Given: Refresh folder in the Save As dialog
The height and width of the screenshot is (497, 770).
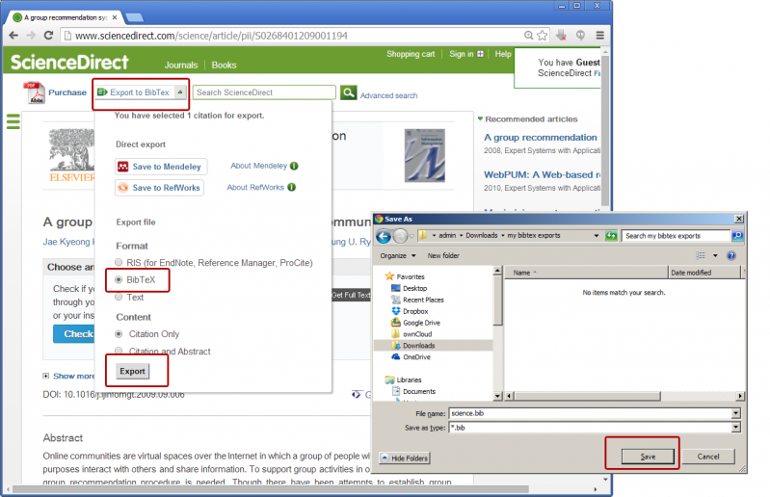Looking at the screenshot, I should pos(611,236).
